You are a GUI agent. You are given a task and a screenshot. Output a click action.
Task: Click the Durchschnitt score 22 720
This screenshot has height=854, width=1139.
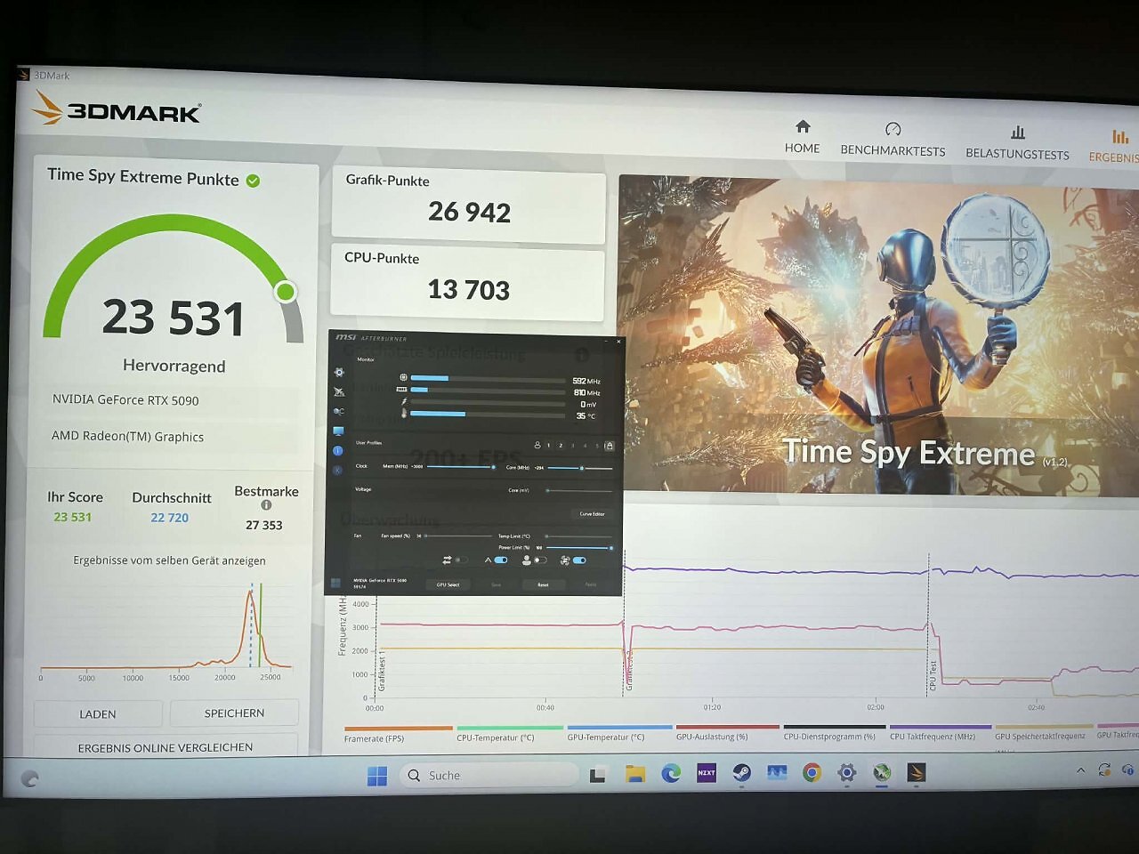tap(169, 518)
